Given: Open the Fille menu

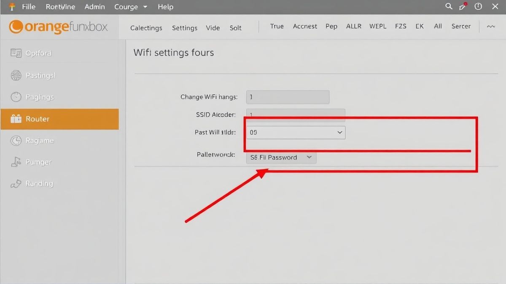Looking at the screenshot, I should click(x=29, y=7).
